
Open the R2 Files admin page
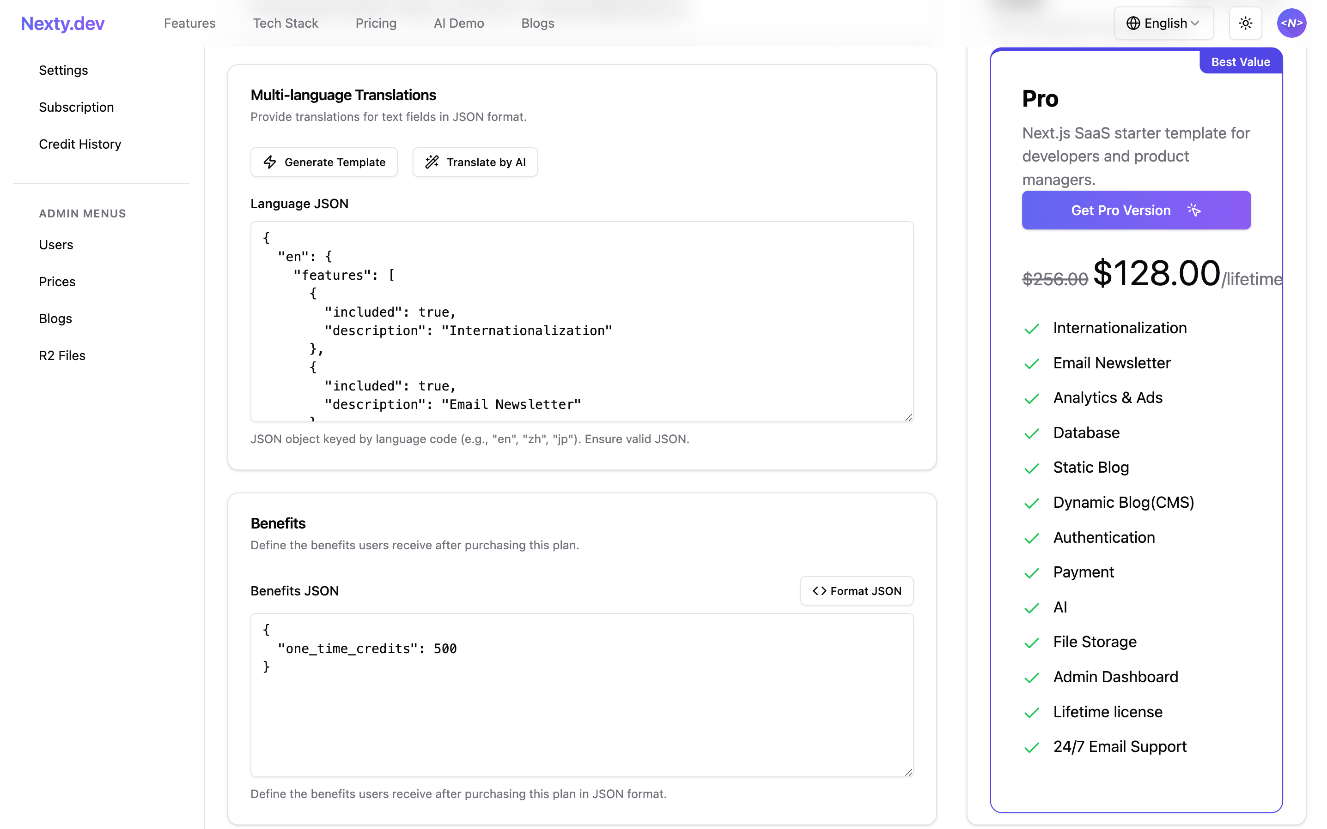61,355
